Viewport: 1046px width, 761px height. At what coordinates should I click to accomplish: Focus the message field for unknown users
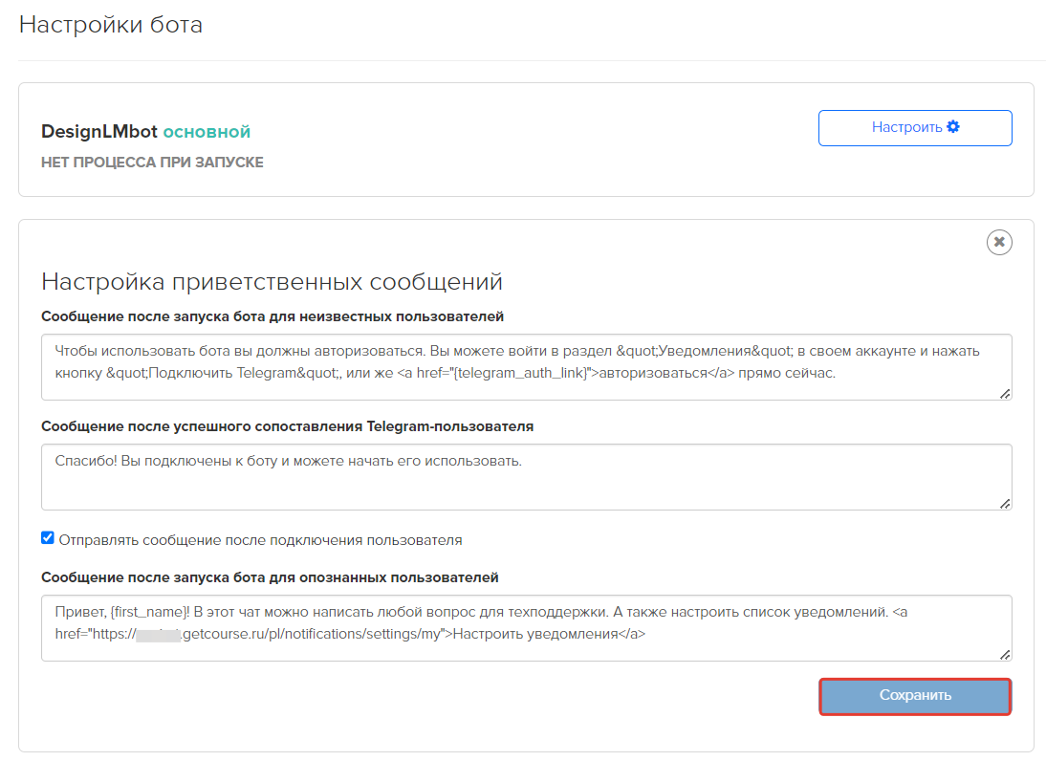click(526, 366)
